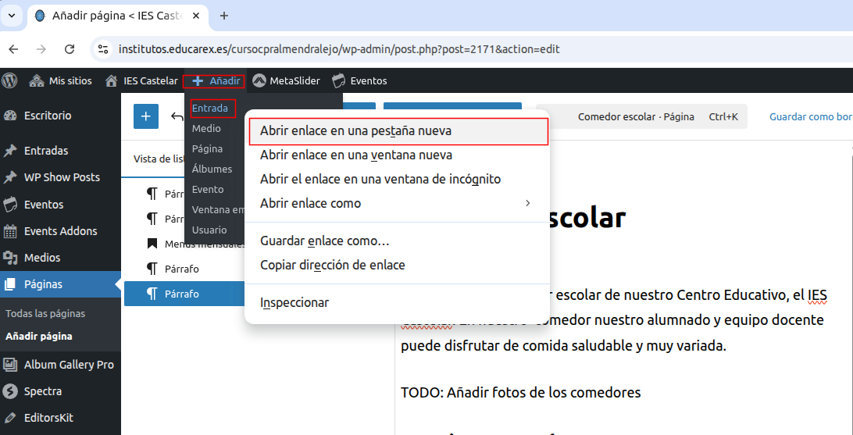Viewport: 853px width, 435px height.
Task: Choose Abrir enlace en una ventana nueva
Action: pos(356,155)
